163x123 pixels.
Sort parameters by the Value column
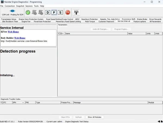(137, 34)
